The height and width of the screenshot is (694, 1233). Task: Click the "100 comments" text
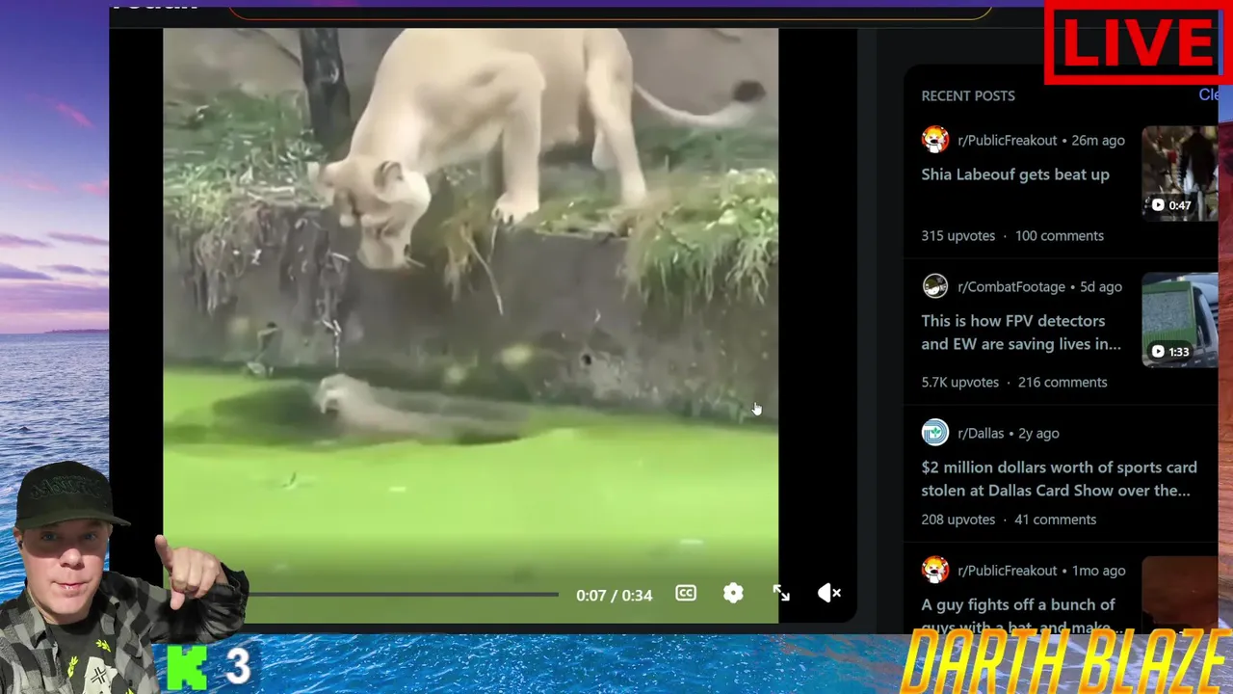pyautogui.click(x=1059, y=235)
